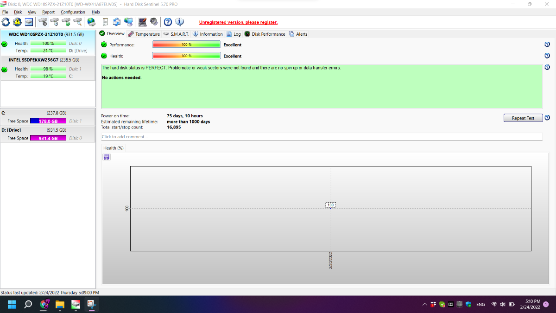Open the Disk Performance tab
Screen dimensions: 556x313
265,34
